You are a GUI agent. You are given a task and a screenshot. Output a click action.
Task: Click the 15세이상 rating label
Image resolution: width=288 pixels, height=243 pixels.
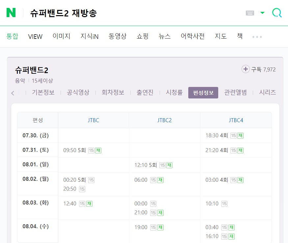pyautogui.click(x=42, y=81)
